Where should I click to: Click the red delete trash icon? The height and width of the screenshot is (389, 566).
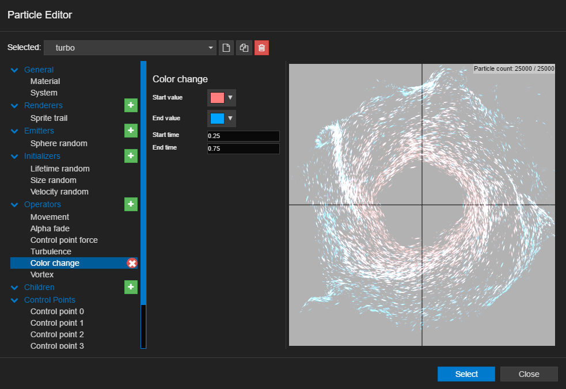coord(261,48)
